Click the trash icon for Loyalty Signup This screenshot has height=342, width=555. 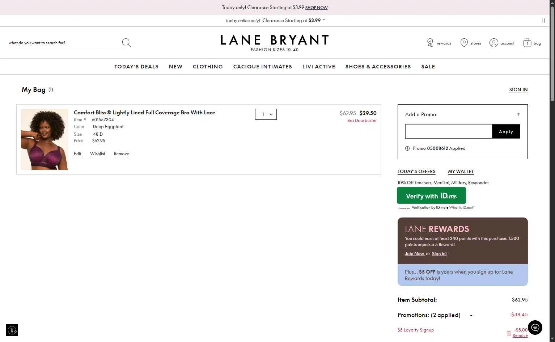[x=508, y=333]
